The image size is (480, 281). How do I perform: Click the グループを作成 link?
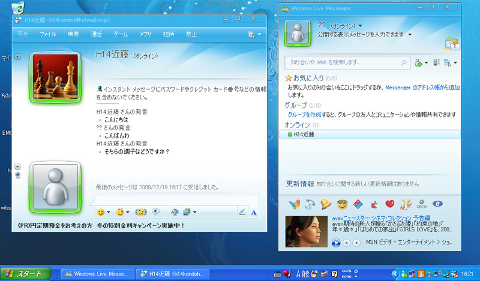click(x=304, y=114)
